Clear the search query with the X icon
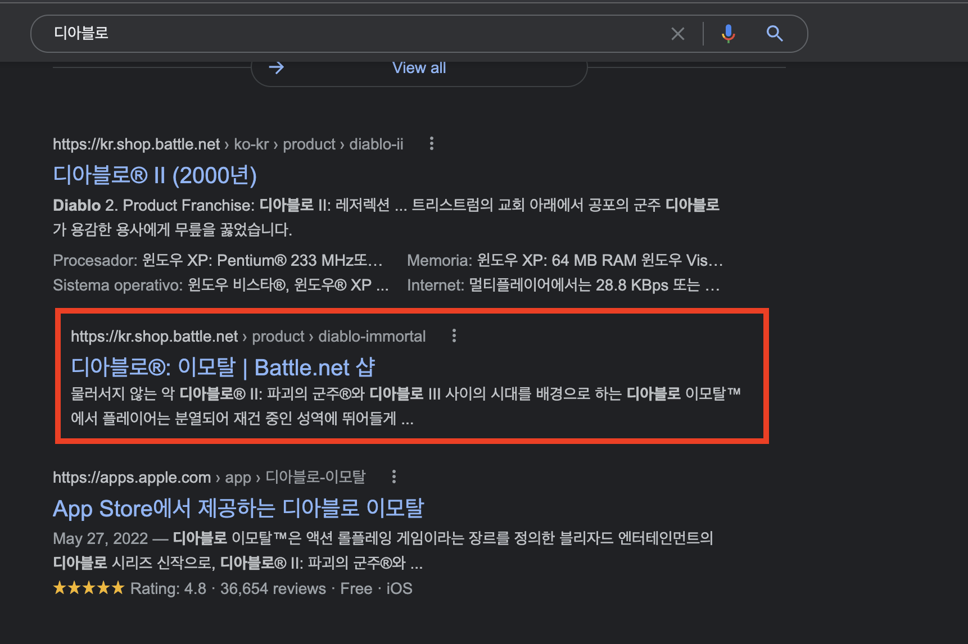Viewport: 968px width, 644px height. (x=677, y=34)
